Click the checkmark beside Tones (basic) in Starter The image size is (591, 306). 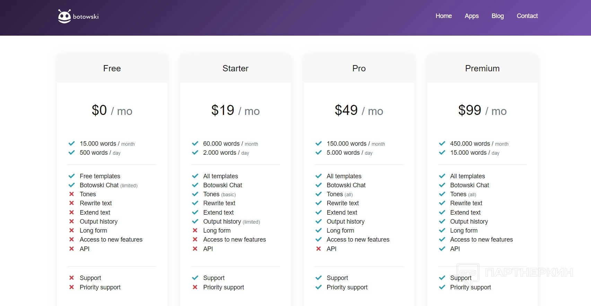[x=195, y=194]
